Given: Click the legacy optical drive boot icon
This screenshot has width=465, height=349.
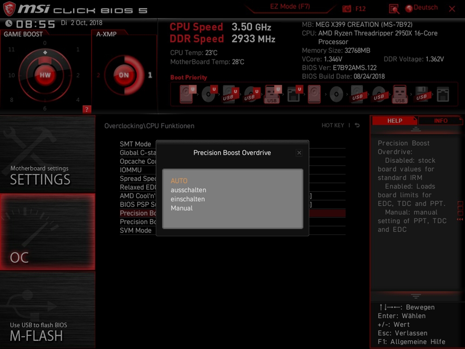Looking at the screenshot, I should [336, 94].
